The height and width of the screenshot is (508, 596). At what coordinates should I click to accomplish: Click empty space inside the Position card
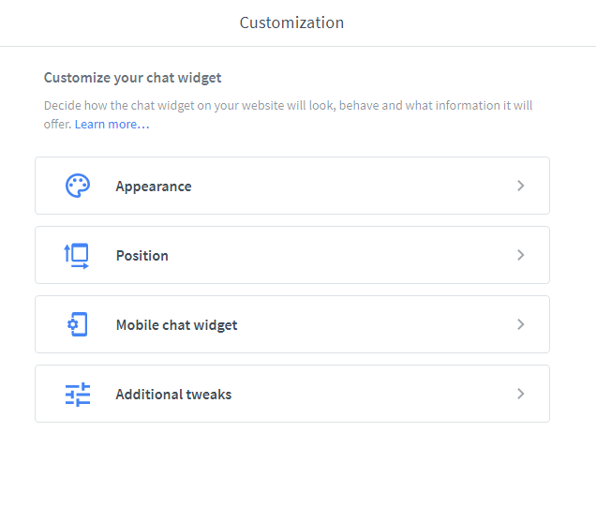356,255
